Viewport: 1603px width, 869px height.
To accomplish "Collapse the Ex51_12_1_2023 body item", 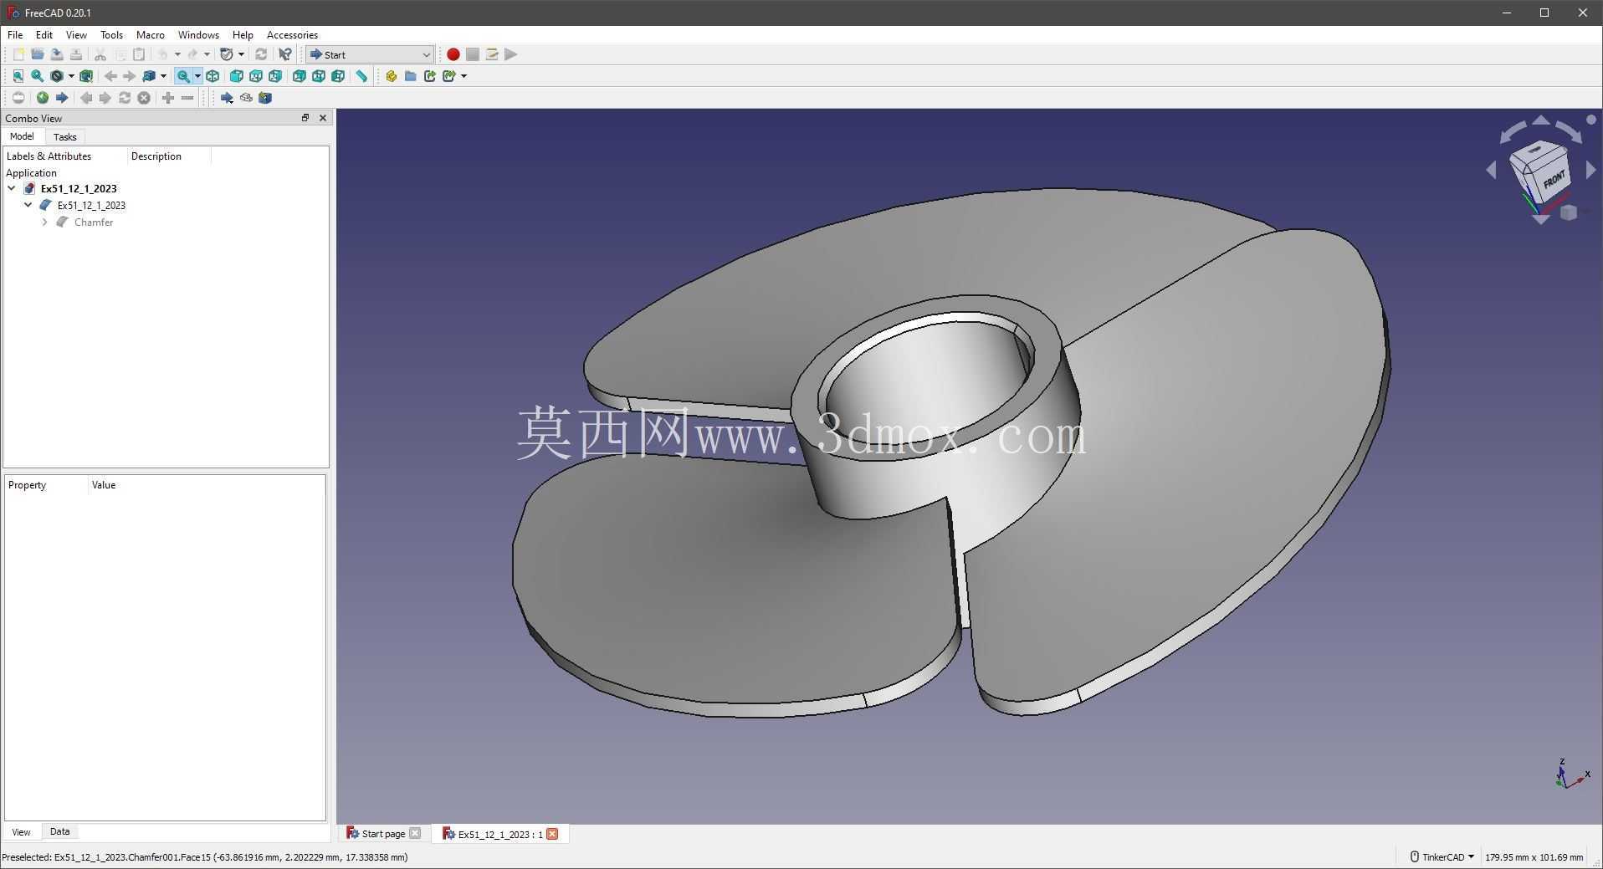I will coord(28,205).
